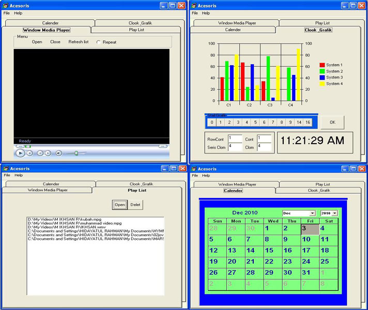Click the Acesoris app icon in the calendar window title bar
This screenshot has height=310, width=368.
click(194, 169)
